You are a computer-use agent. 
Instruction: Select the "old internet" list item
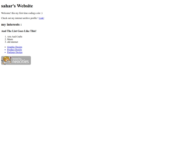coord(12,42)
